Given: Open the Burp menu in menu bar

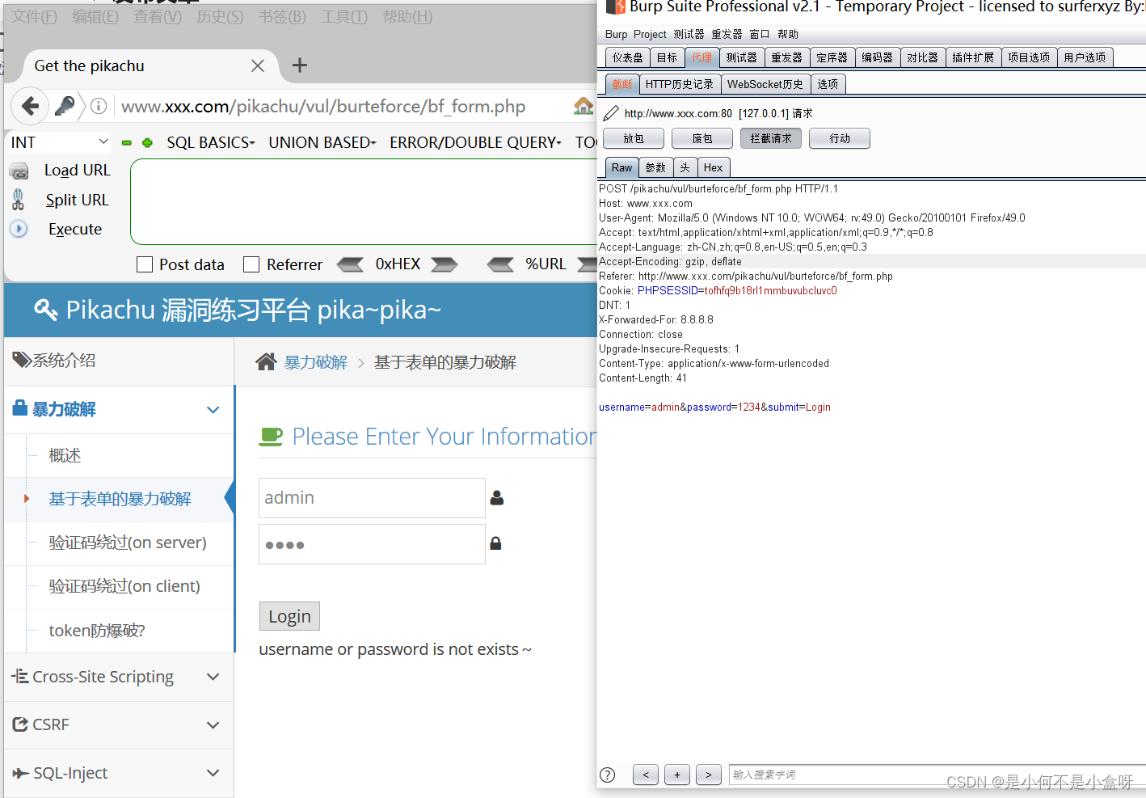Looking at the screenshot, I should click(616, 34).
